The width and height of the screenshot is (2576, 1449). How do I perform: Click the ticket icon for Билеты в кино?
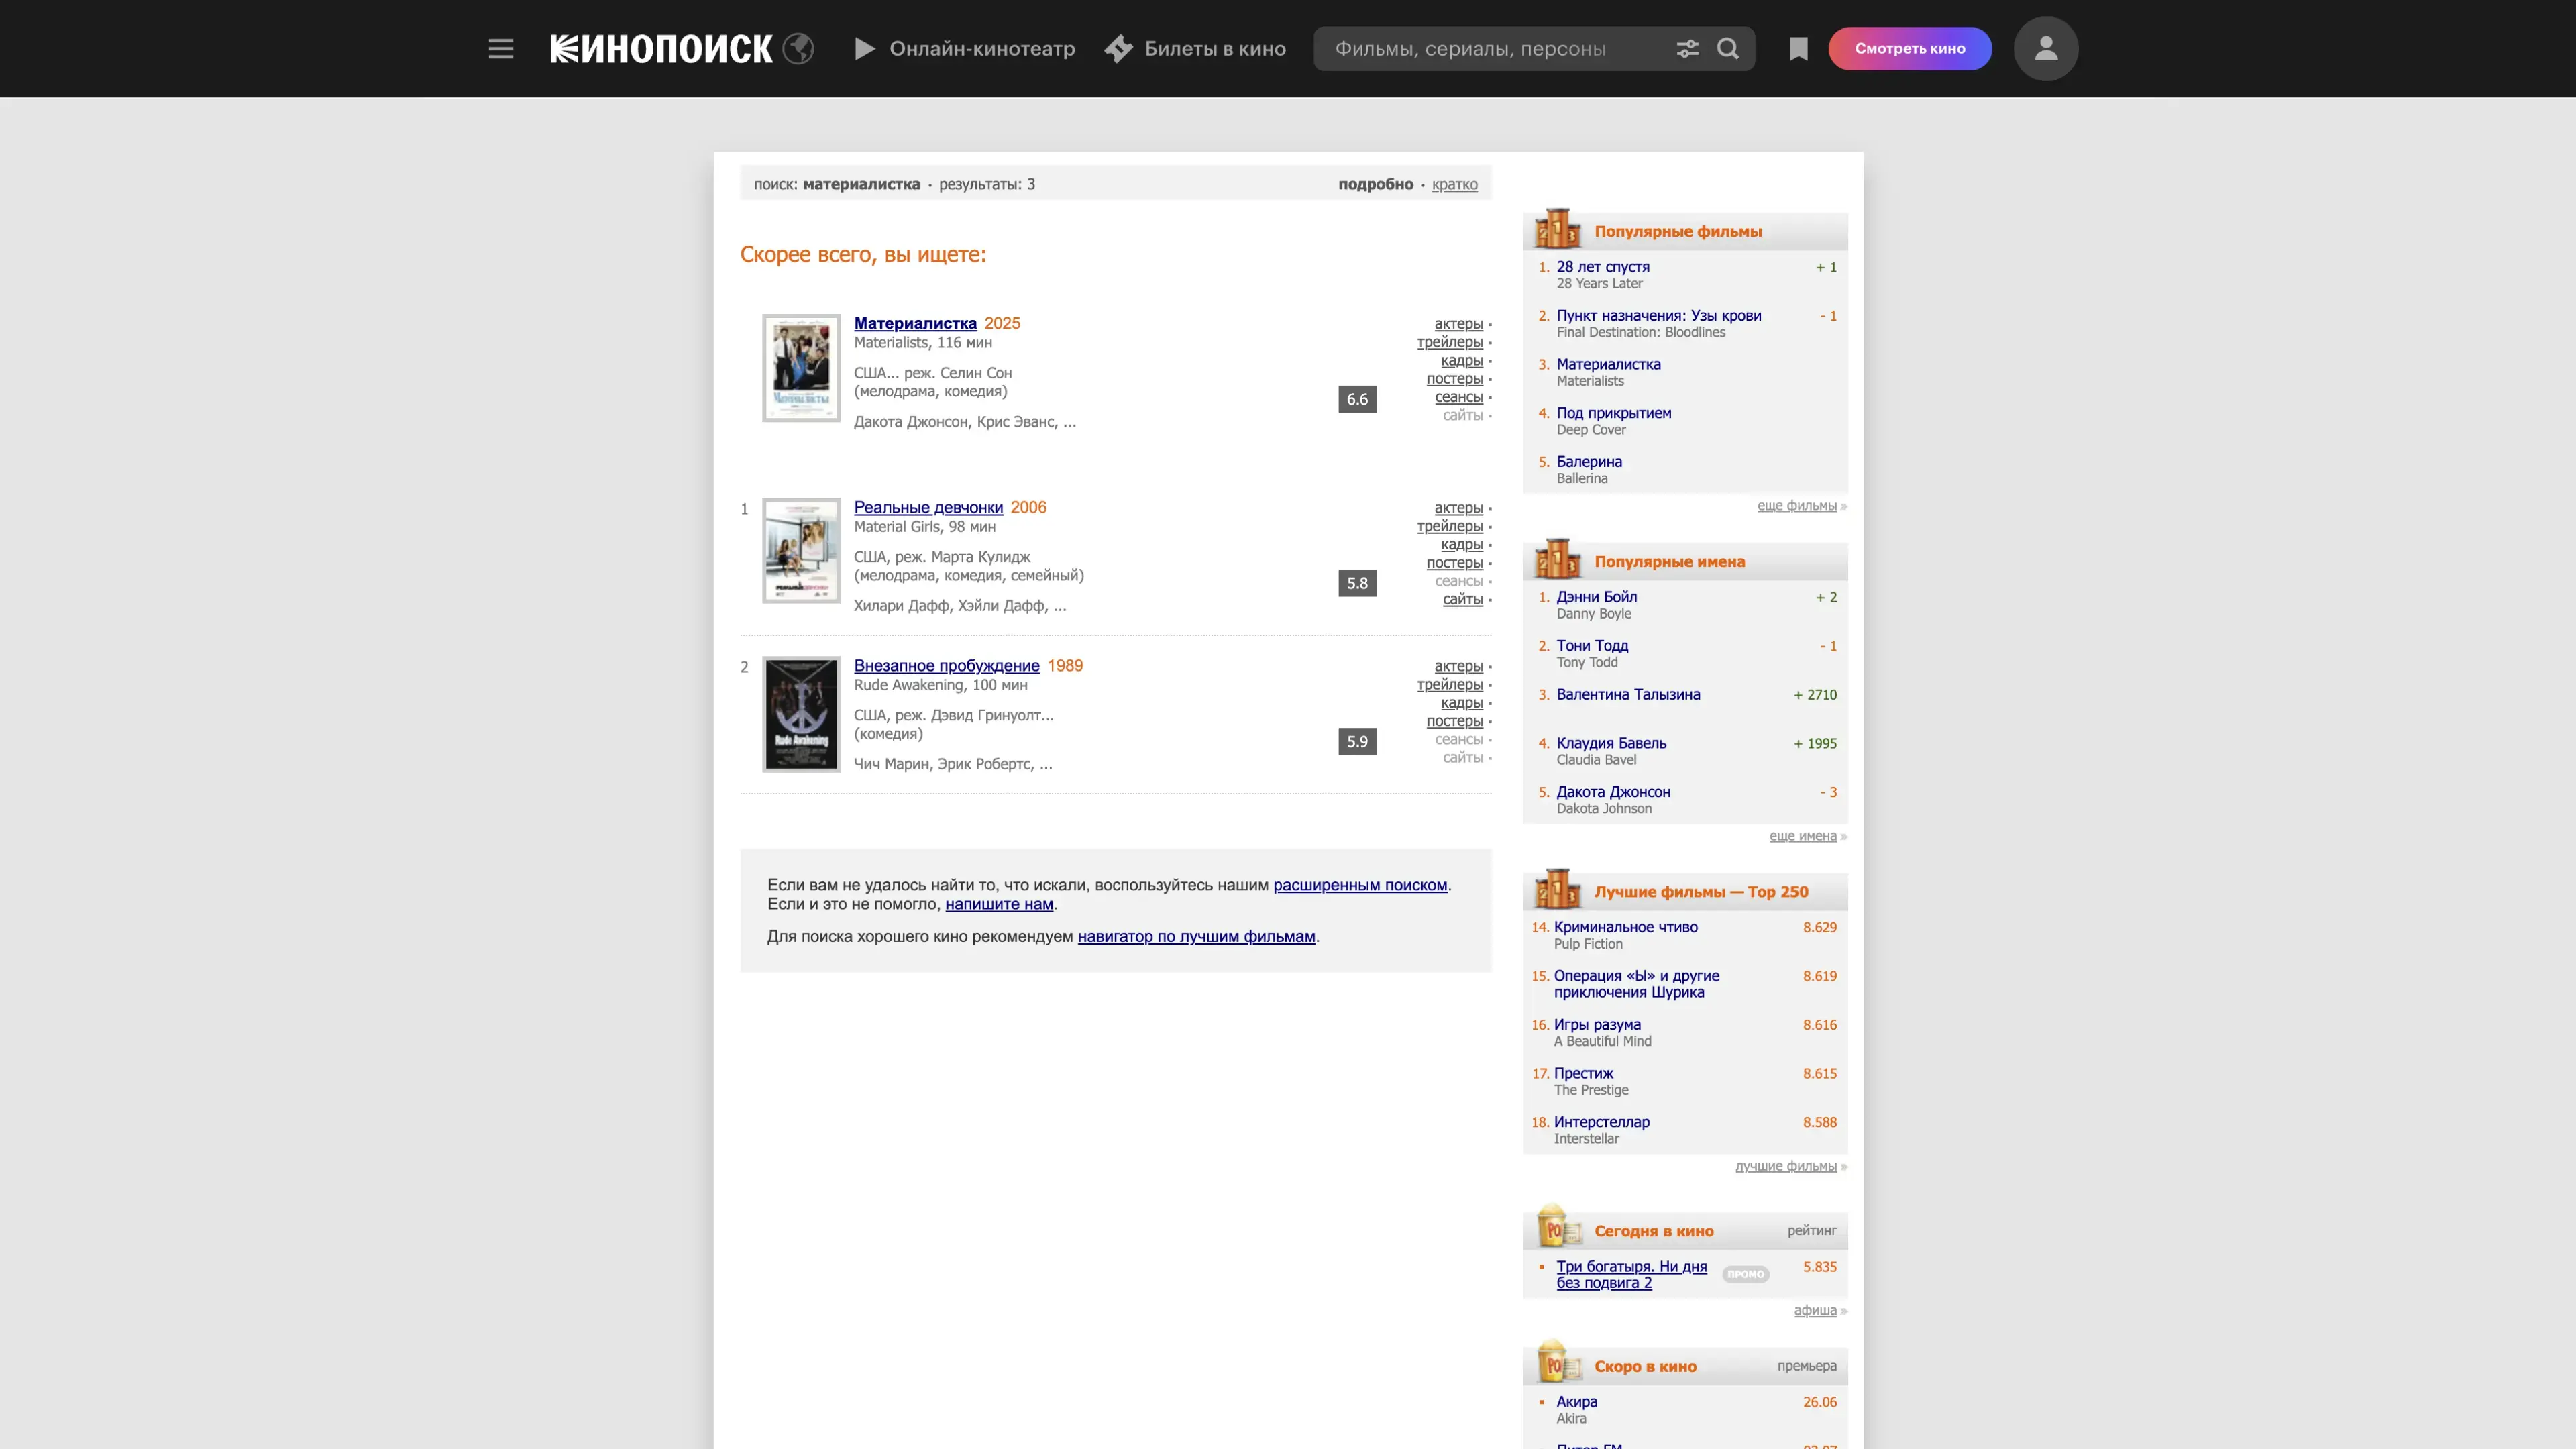pyautogui.click(x=1119, y=48)
